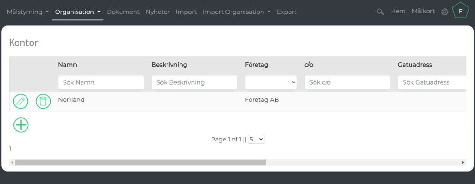The image size is (475, 184).
Task: Expand the Import Organisation menu
Action: pyautogui.click(x=237, y=12)
